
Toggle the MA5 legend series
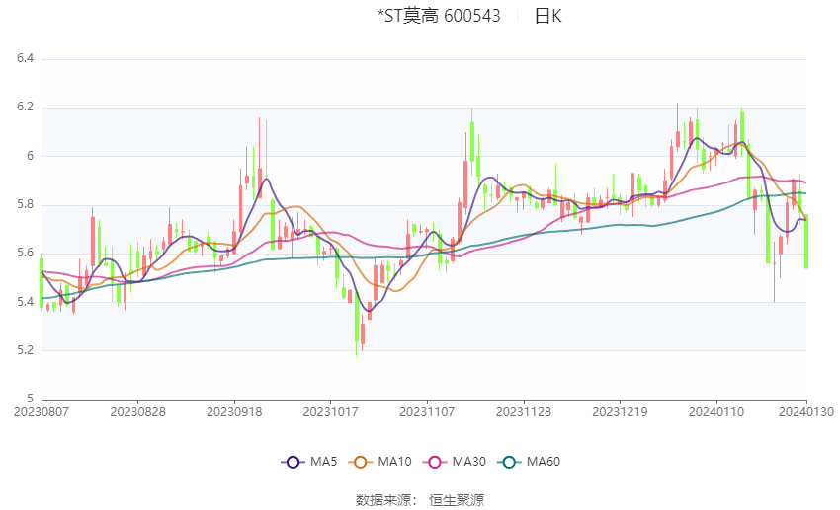309,462
